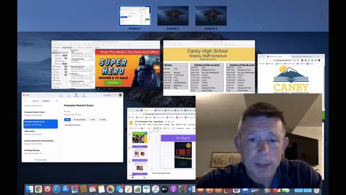Open the Apple TV app in Dock
Viewport: 346px width, 195px height.
coord(164,189)
